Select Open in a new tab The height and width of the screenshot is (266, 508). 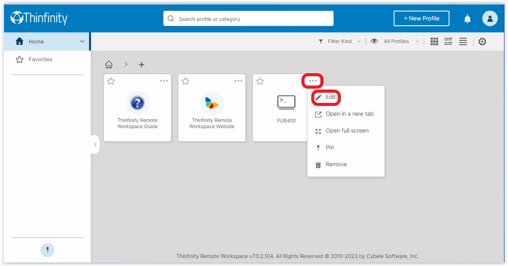click(x=346, y=114)
